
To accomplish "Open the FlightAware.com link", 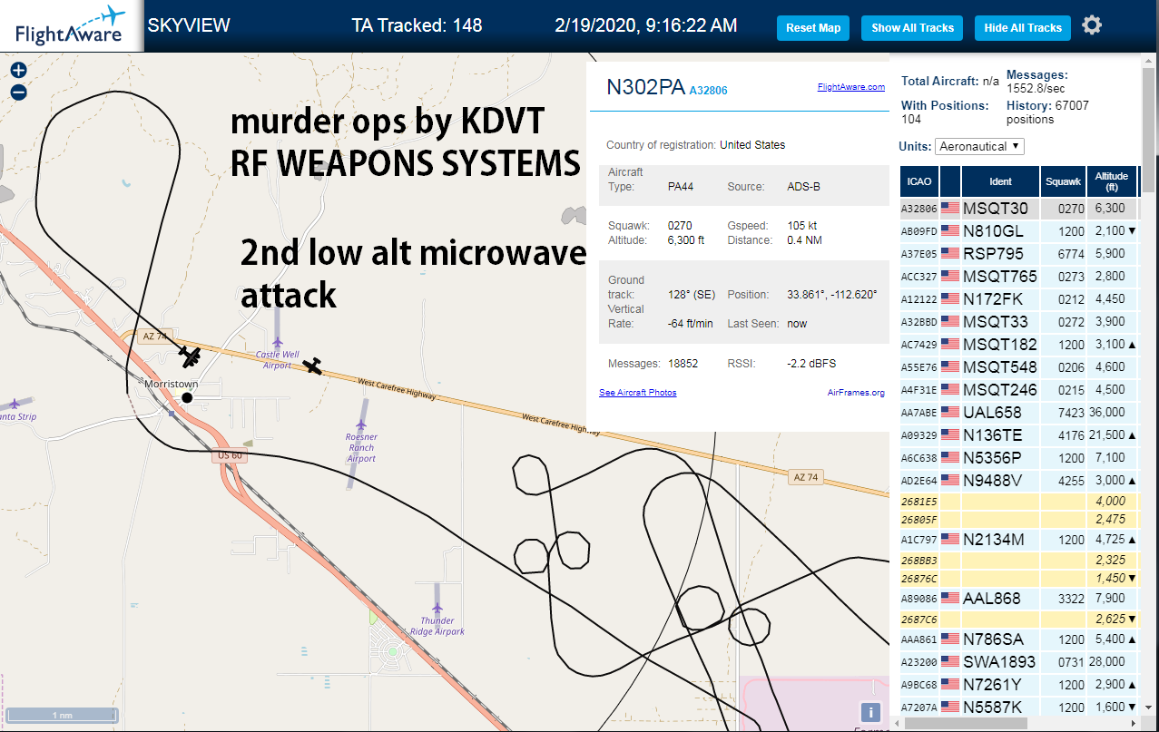I will 850,87.
